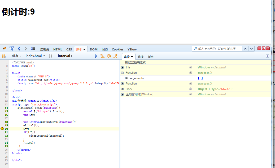Expand the arguments entry

(x=126, y=78)
